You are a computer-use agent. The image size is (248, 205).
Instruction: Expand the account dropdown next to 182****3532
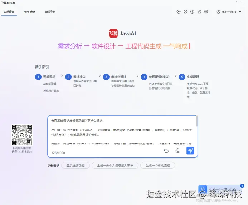click(240, 11)
